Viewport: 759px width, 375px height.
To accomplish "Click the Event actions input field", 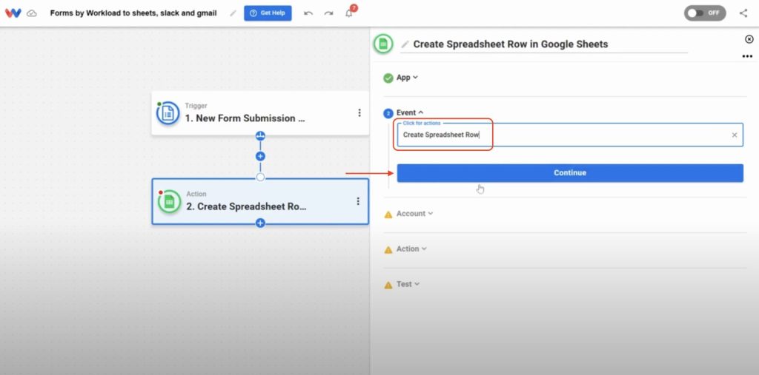I will click(570, 135).
